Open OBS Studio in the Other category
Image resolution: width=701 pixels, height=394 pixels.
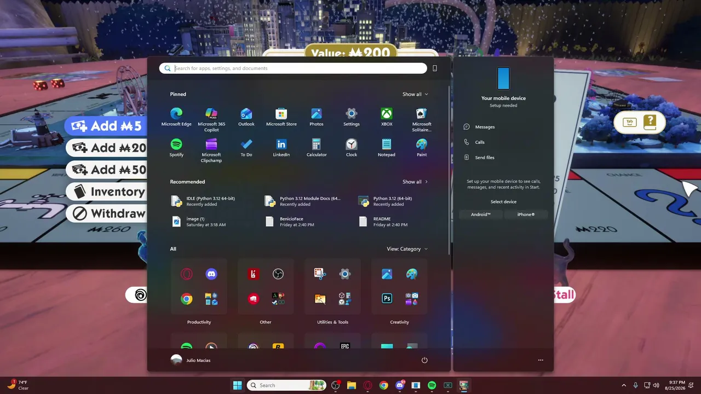tap(278, 274)
